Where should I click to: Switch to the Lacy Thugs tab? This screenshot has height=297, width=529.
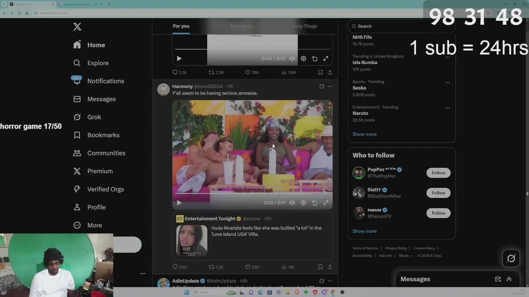(x=305, y=26)
